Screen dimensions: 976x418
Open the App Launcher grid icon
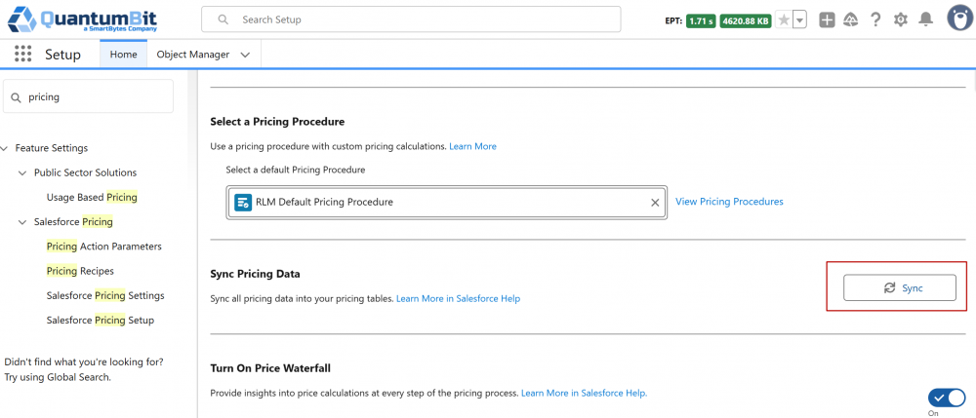click(x=23, y=54)
